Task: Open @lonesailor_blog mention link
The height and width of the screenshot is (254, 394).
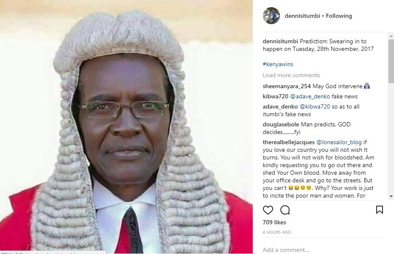Action: 339,142
